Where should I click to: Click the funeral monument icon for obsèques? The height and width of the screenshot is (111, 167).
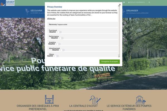coord(49,99)
